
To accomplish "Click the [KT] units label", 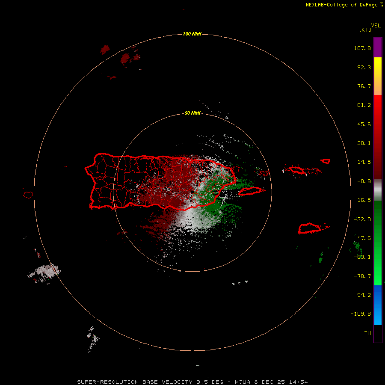I will pyautogui.click(x=365, y=30).
